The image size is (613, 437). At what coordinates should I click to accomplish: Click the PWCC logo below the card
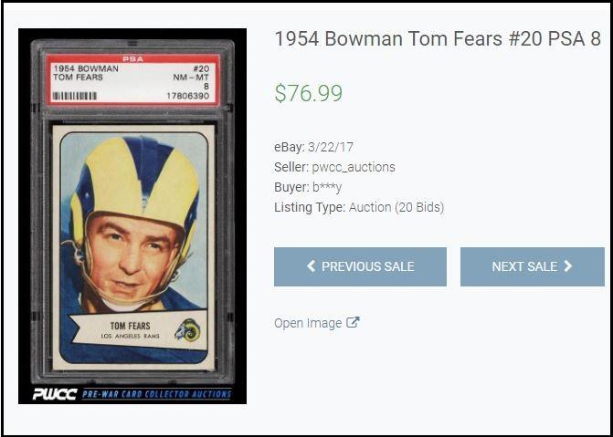tap(54, 394)
